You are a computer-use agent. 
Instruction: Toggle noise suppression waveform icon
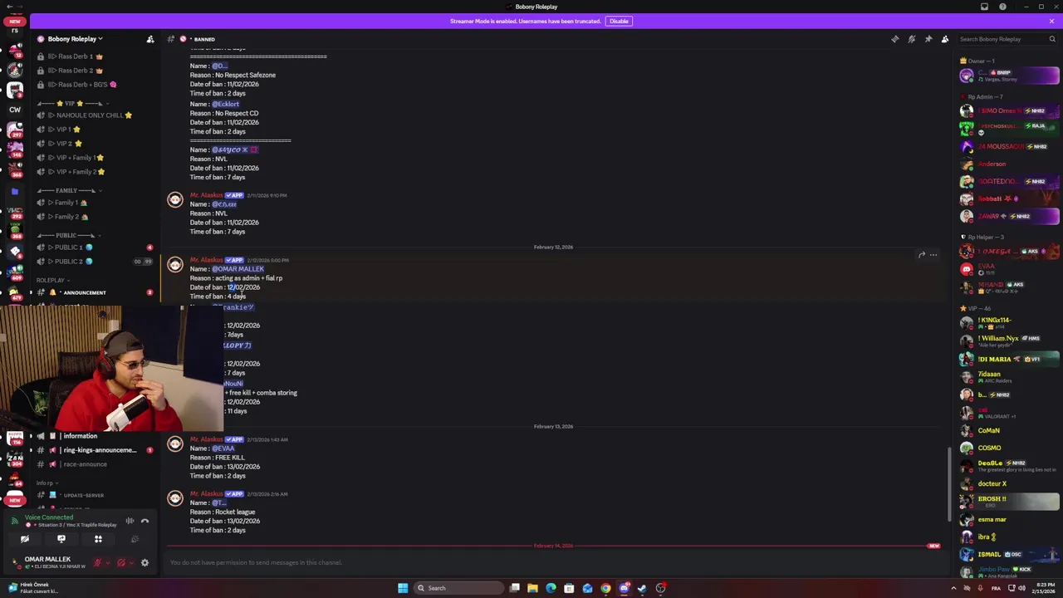pyautogui.click(x=130, y=521)
